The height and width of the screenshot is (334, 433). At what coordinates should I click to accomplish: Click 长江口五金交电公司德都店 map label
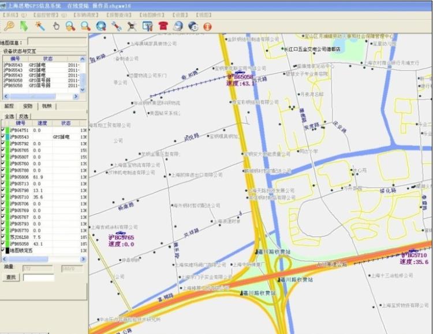coord(312,49)
